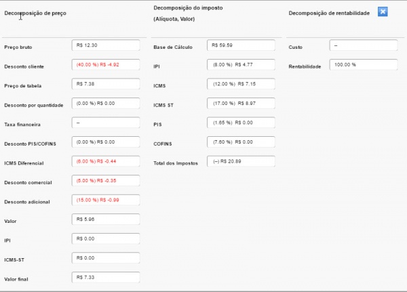The width and height of the screenshot is (407, 292).
Task: Select the ICMS-ST field showing R$ 0.00
Action: click(106, 258)
